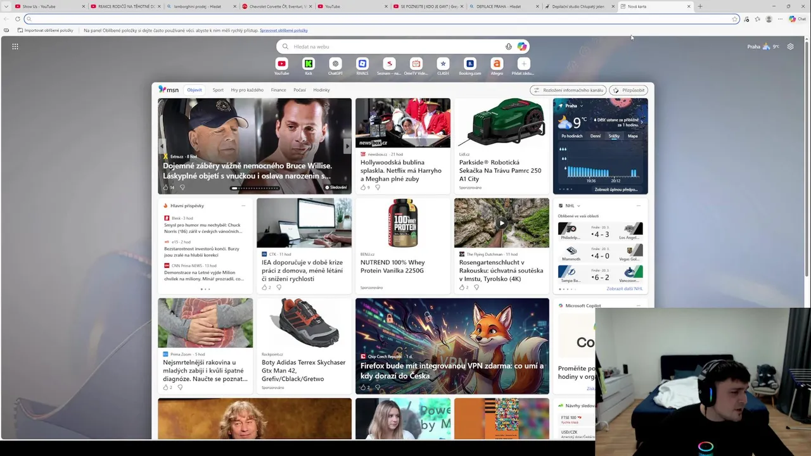
Task: Click Zobrazit další NHL link
Action: coord(624,289)
